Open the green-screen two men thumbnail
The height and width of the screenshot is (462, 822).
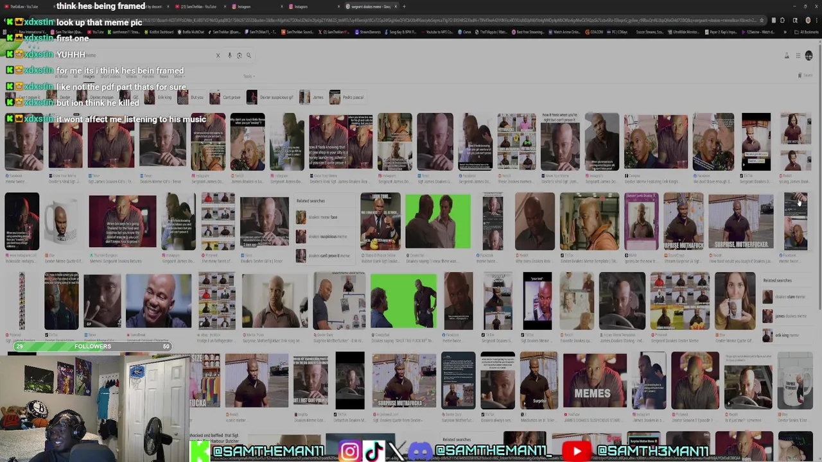click(x=437, y=221)
